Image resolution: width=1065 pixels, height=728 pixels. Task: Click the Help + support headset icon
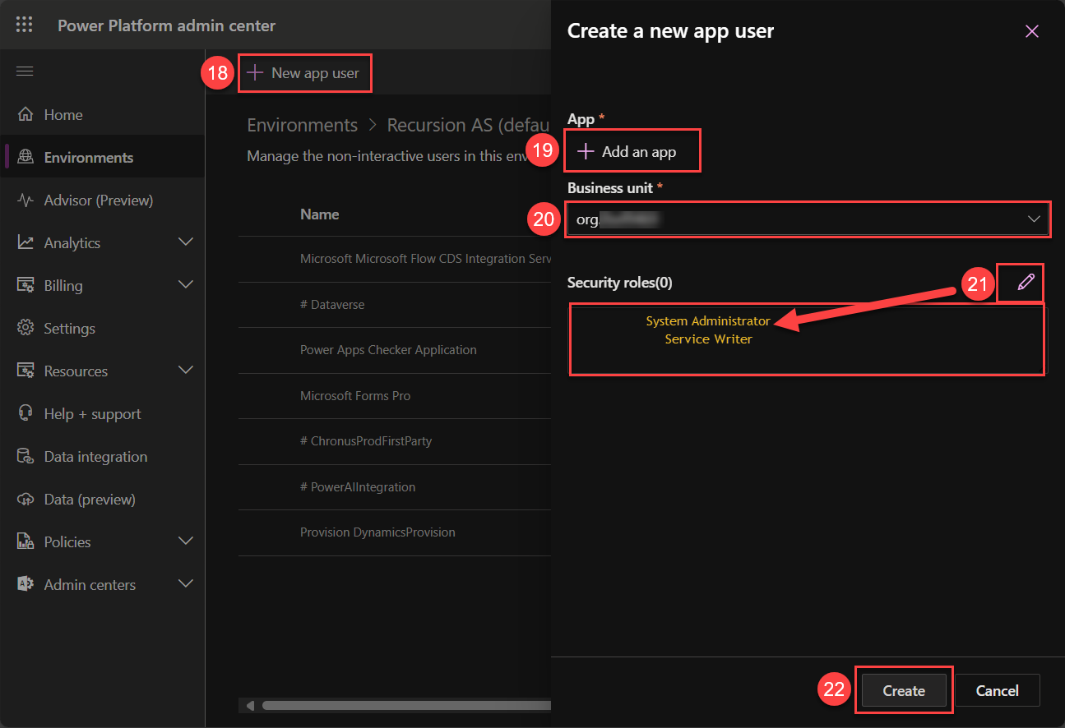(x=24, y=413)
